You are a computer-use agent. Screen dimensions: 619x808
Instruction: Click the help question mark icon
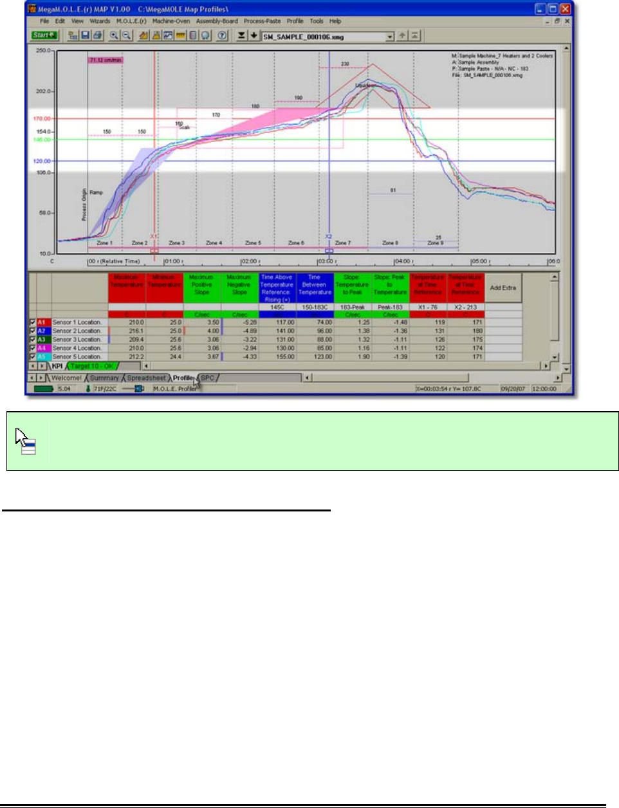pos(222,36)
